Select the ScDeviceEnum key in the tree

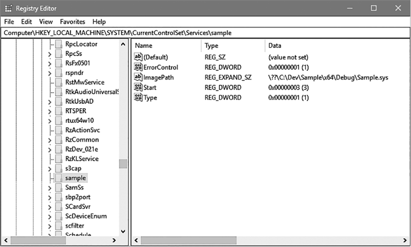click(85, 216)
